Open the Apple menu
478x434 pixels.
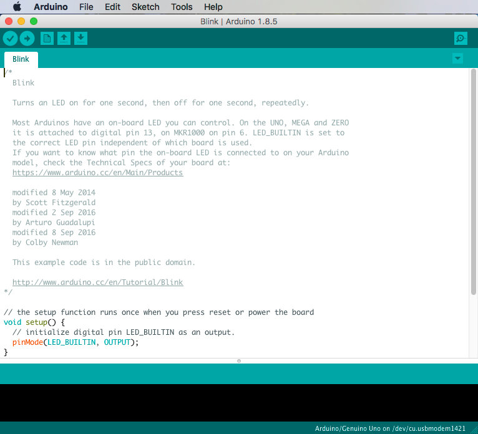point(17,7)
